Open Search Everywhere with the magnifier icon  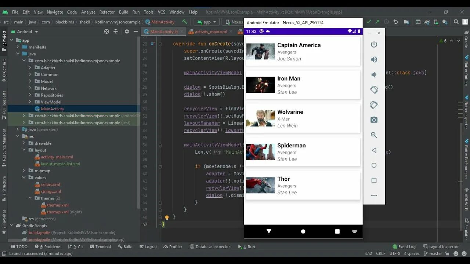(x=456, y=22)
